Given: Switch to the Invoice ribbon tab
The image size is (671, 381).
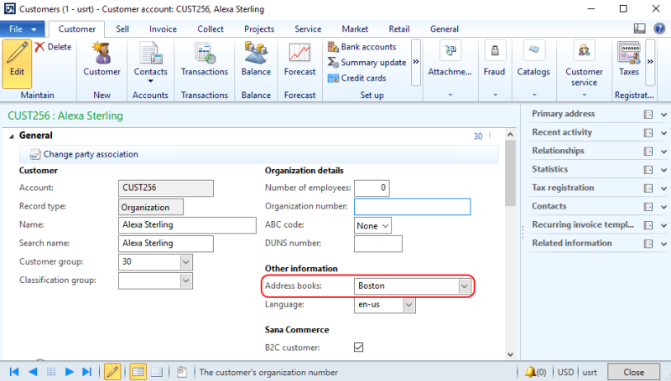Looking at the screenshot, I should click(x=163, y=28).
